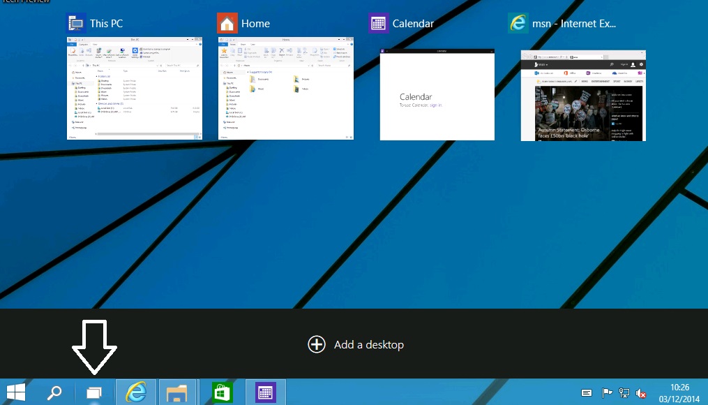This screenshot has height=405, width=708.
Task: Open the Calendar window thumbnail
Action: [x=437, y=94]
